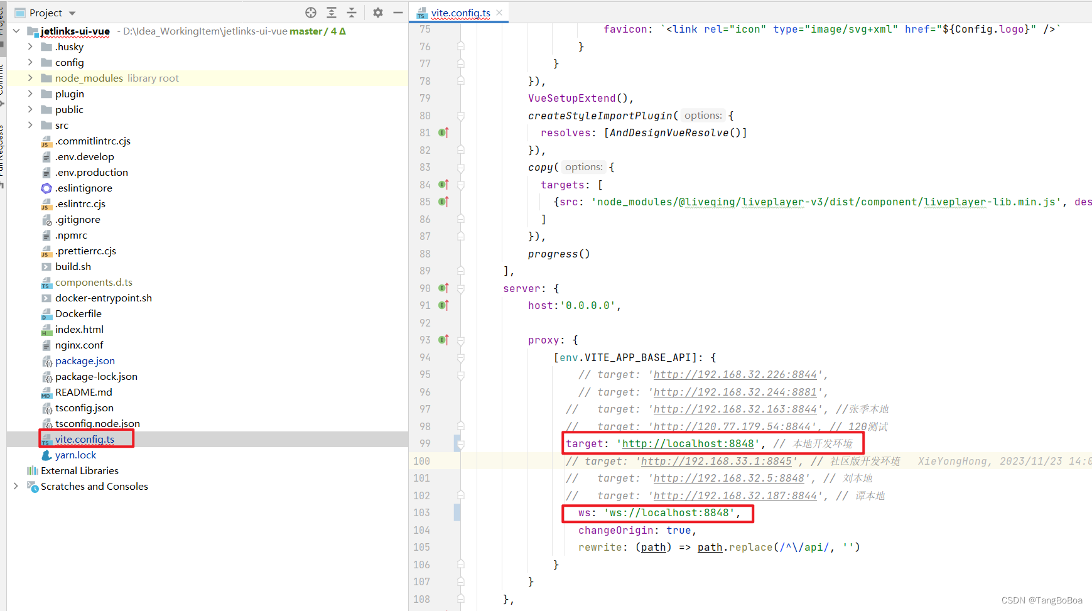Collapse the jetlinks-ui-vue root folder

point(16,31)
